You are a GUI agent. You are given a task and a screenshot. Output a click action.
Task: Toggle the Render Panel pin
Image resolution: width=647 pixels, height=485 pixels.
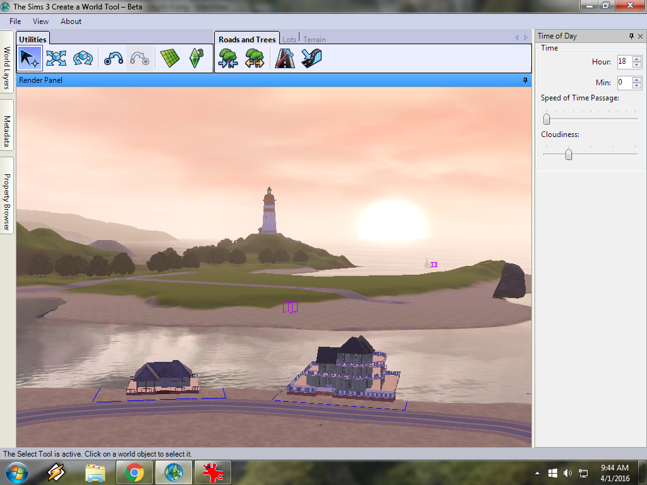click(525, 80)
